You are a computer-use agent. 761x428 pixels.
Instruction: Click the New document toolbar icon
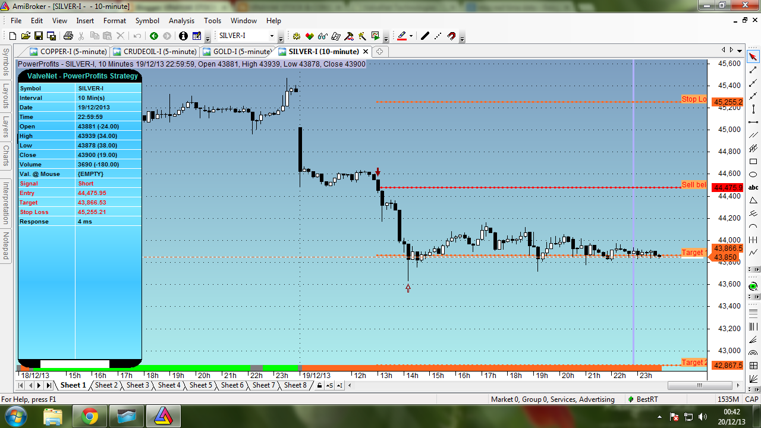pyautogui.click(x=12, y=36)
